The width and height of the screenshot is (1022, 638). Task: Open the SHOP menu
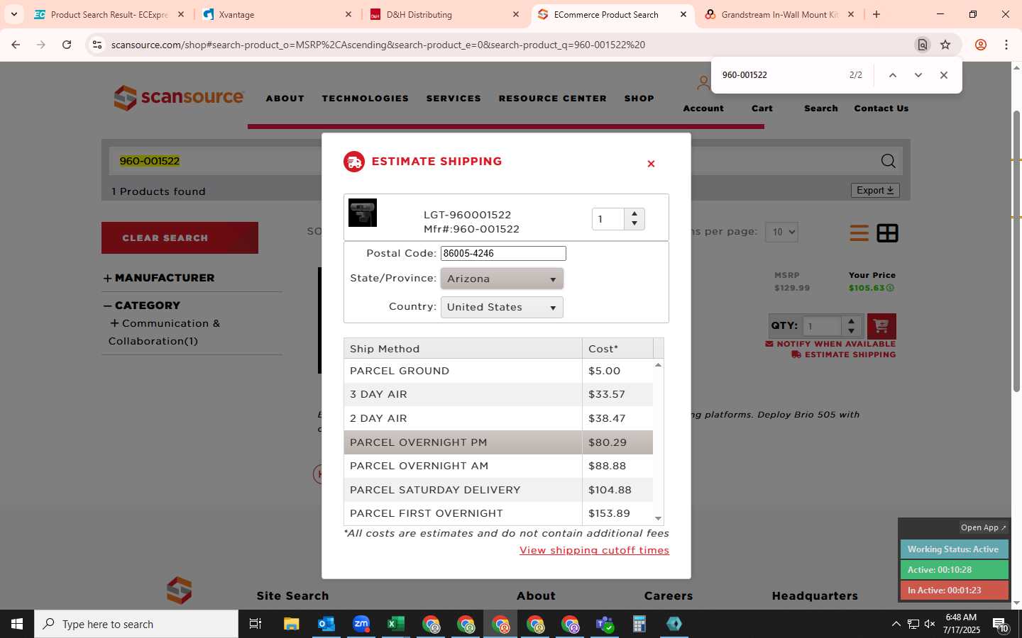pos(639,99)
